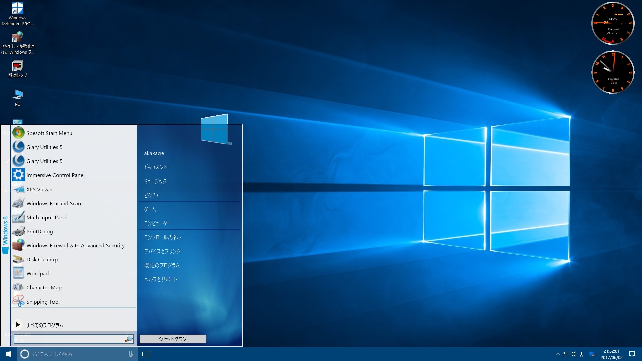Open 既定のプログラム in the start menu

point(162,265)
